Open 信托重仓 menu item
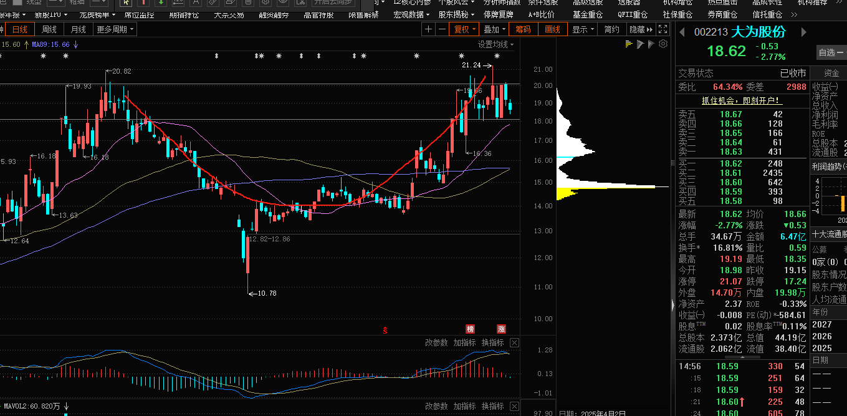Viewport: 847px width, 416px height. (x=767, y=14)
